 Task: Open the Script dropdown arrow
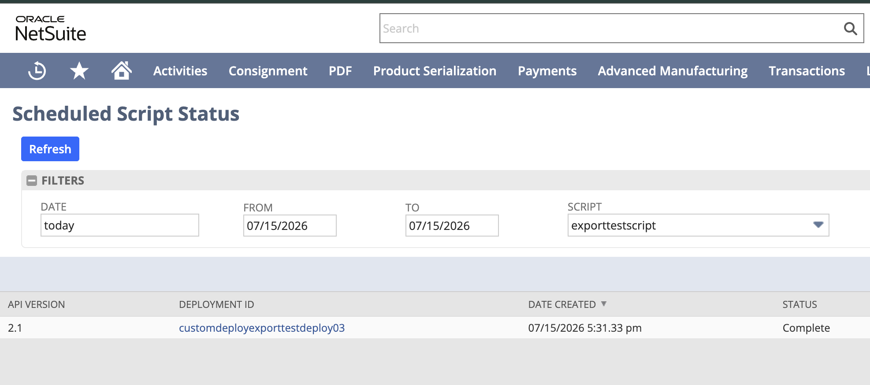click(818, 225)
